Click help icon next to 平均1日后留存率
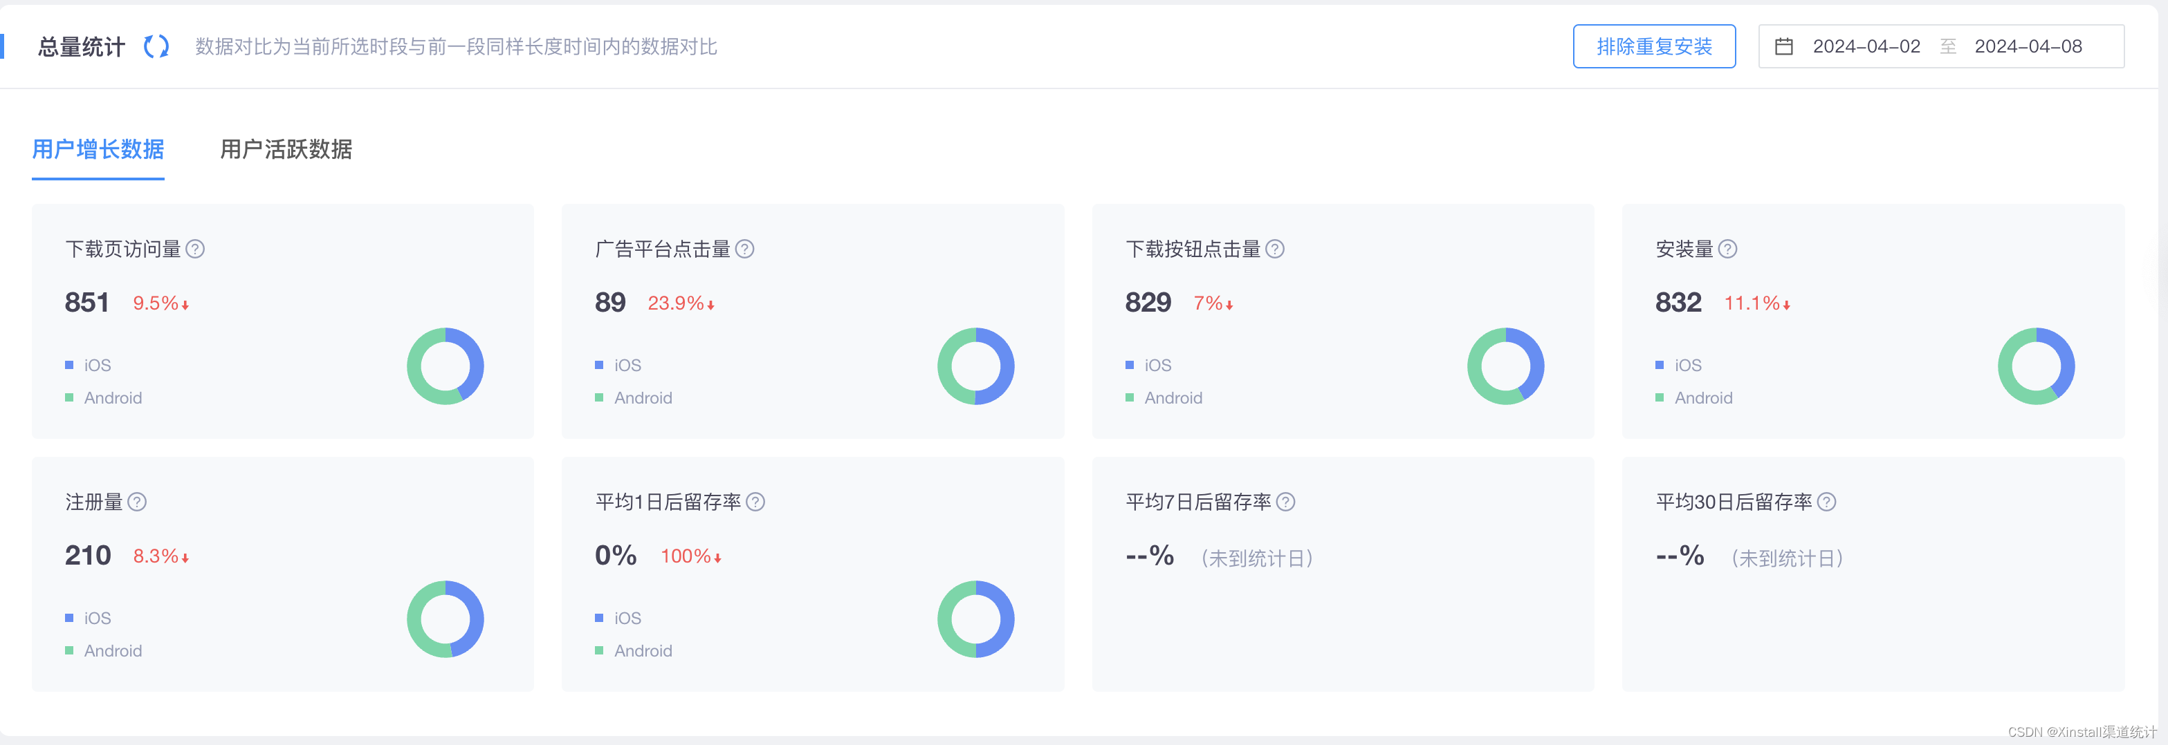Image resolution: width=2168 pixels, height=745 pixels. tap(756, 502)
